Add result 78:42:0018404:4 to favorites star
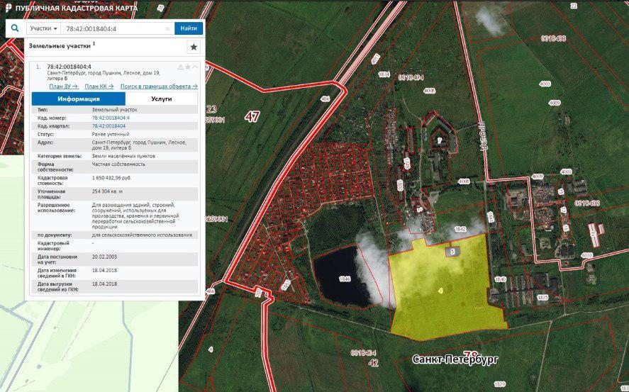This screenshot has height=392, width=629. (188, 67)
